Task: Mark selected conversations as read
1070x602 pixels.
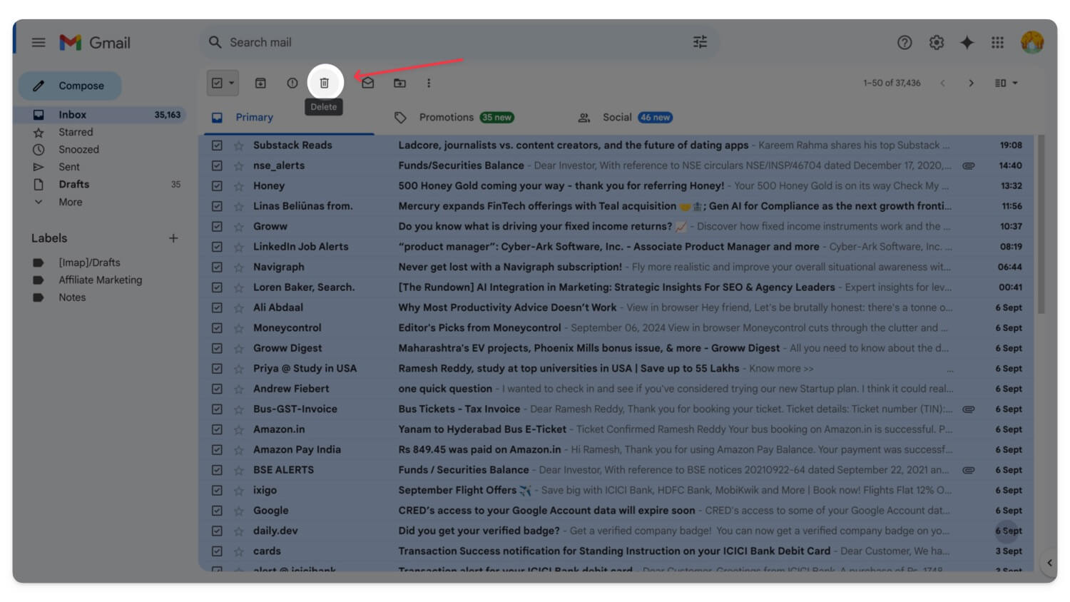Action: coord(367,83)
